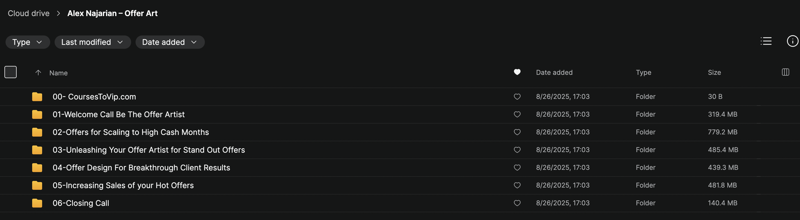
Task: Click the sort arrow beside Name
Action: click(x=38, y=73)
